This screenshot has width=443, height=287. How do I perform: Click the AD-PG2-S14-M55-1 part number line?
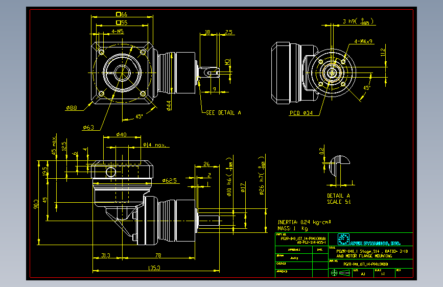pos(311,243)
